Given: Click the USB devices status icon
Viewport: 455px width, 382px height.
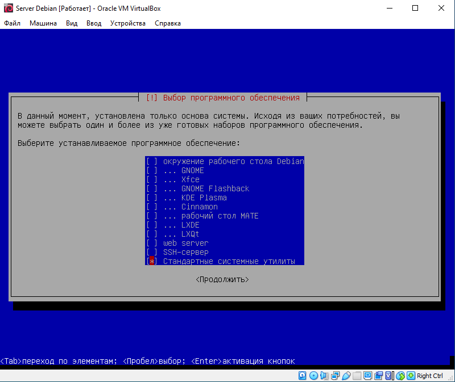Looking at the screenshot, I should click(345, 376).
